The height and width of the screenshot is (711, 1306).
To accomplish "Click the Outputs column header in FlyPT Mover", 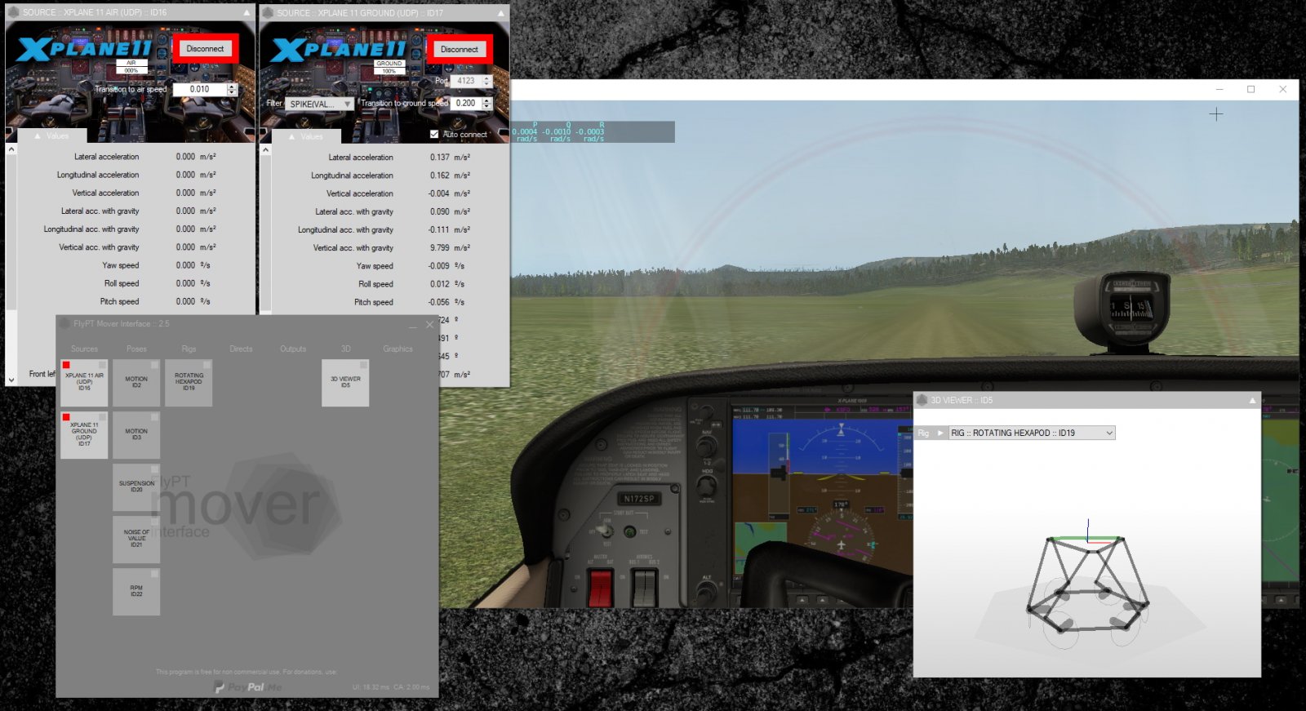I will coord(293,349).
